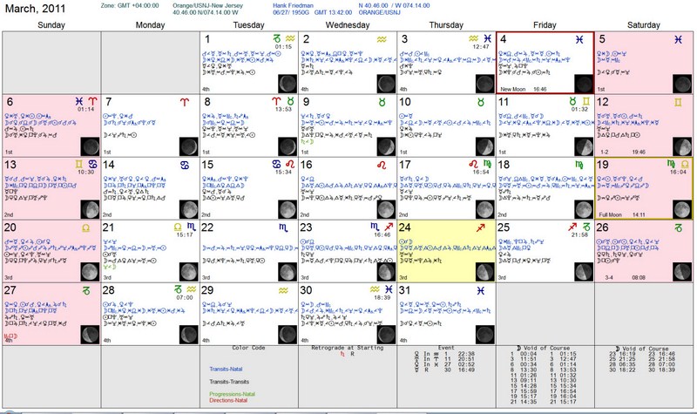Click the Pisces glyph on March 5

[x=678, y=39]
